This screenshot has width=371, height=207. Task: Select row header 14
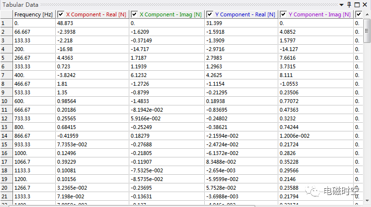6,136
